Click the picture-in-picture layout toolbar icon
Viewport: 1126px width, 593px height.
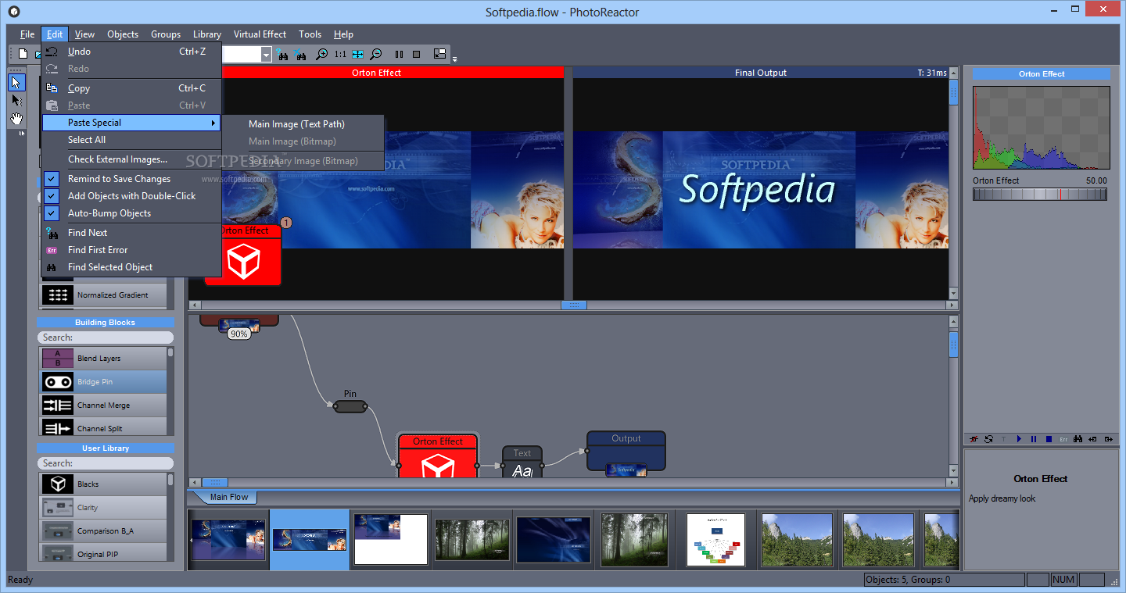(x=439, y=54)
